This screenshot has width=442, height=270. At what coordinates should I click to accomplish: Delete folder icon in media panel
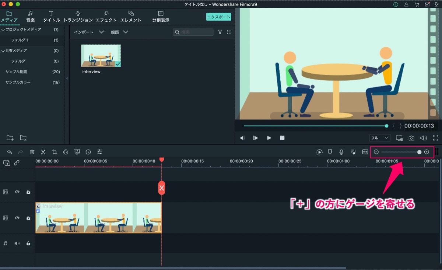click(x=23, y=138)
